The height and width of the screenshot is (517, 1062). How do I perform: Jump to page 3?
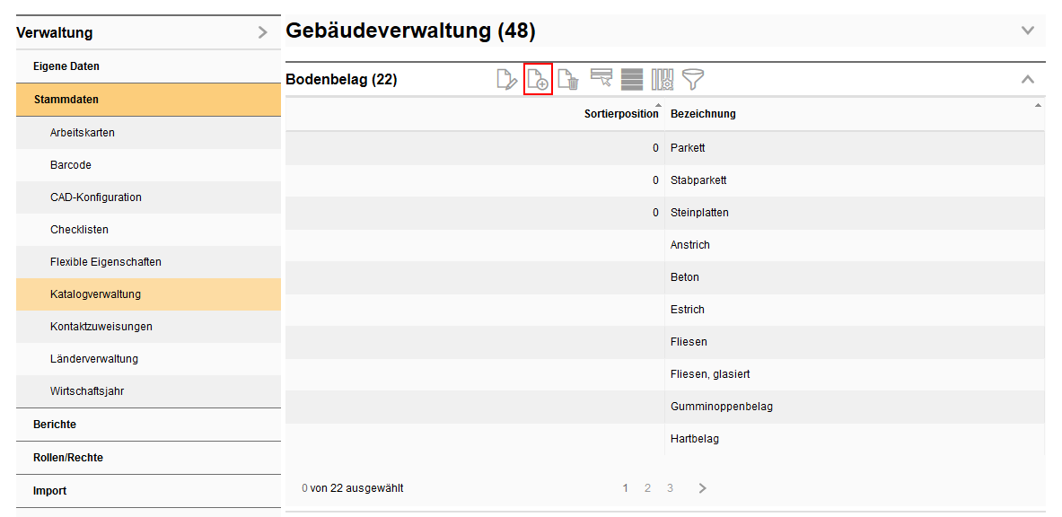pos(670,488)
